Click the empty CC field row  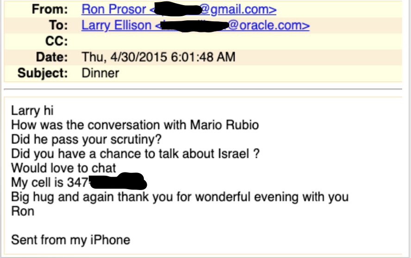click(231, 41)
